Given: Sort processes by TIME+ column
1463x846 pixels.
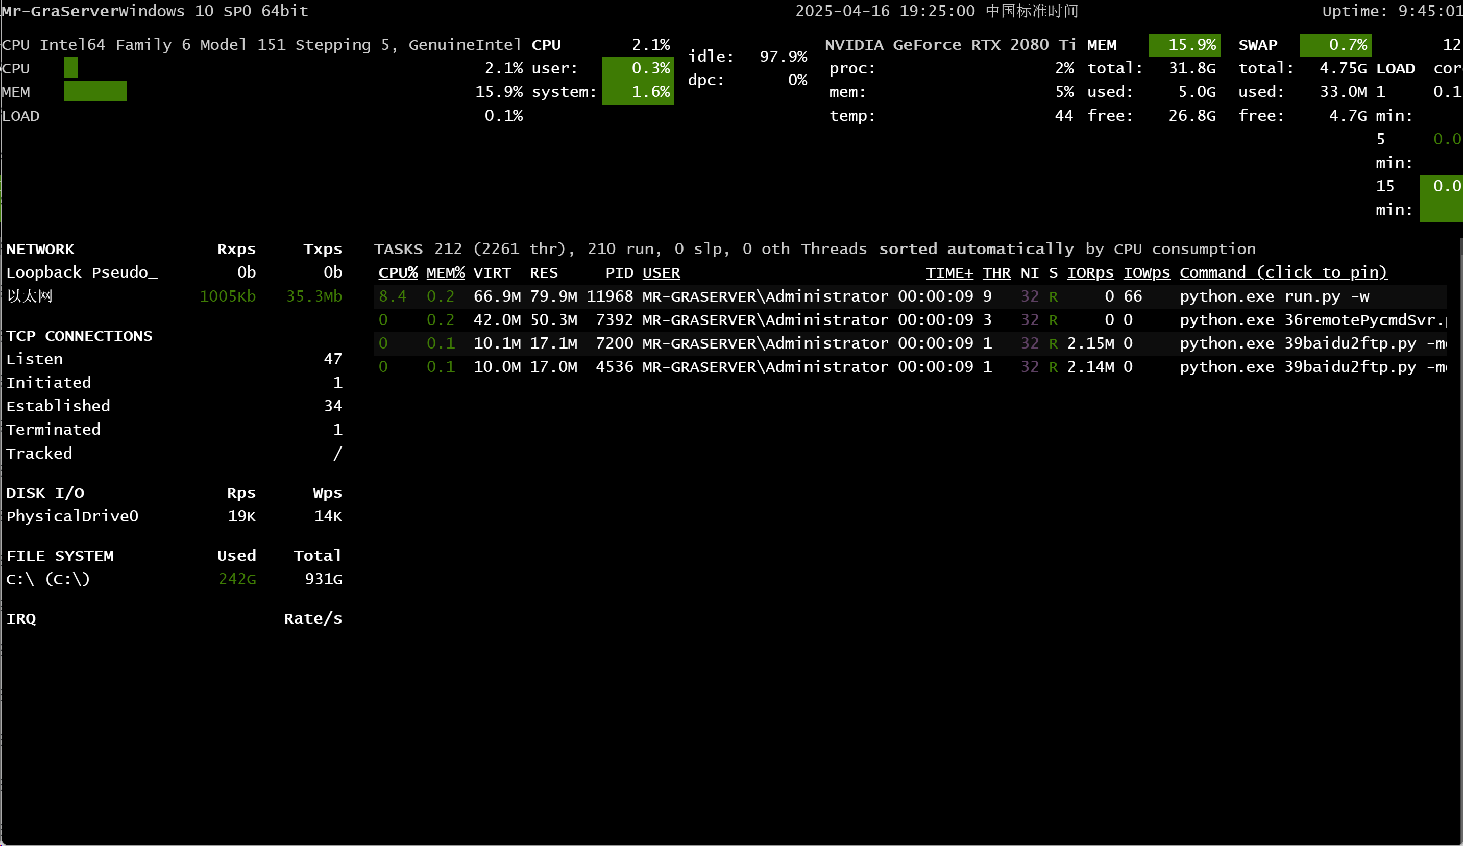Looking at the screenshot, I should (x=948, y=272).
